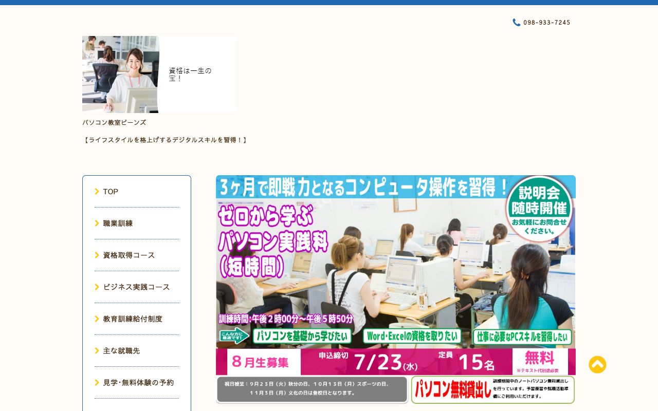
Task: Click the パソコン無料貸出し banner
Action: tap(492, 389)
